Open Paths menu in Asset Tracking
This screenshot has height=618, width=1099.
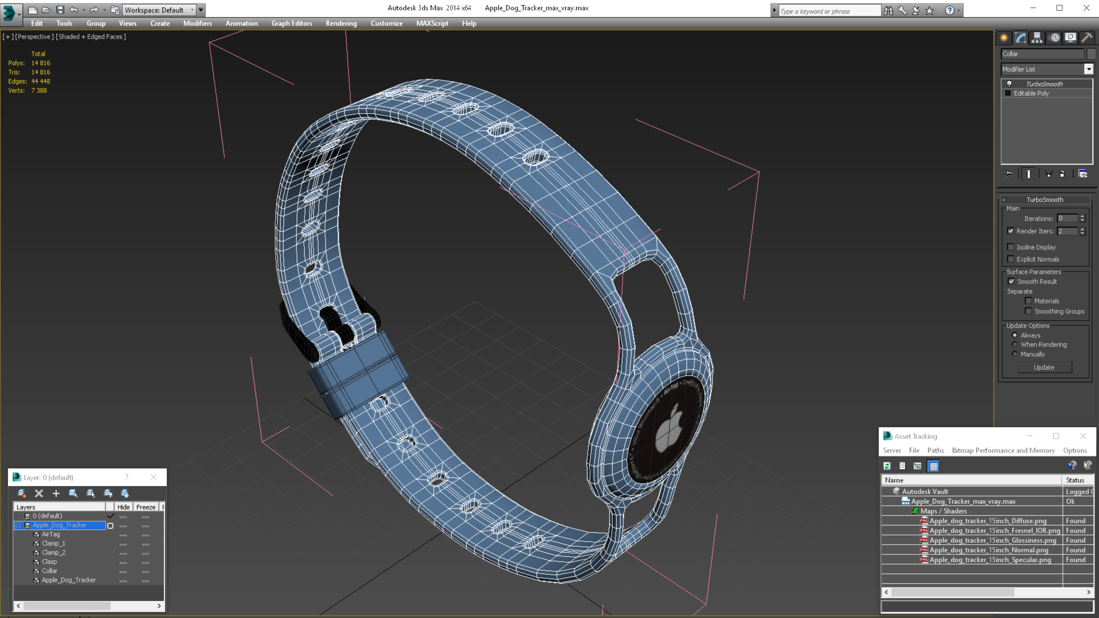coord(936,451)
